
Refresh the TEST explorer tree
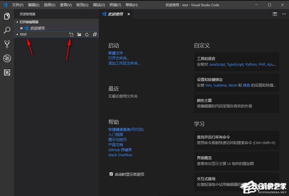coord(87,34)
